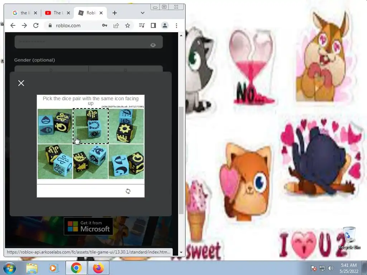Click the volume speaker tray icon
Screen dimensions: 367x275
(330, 268)
